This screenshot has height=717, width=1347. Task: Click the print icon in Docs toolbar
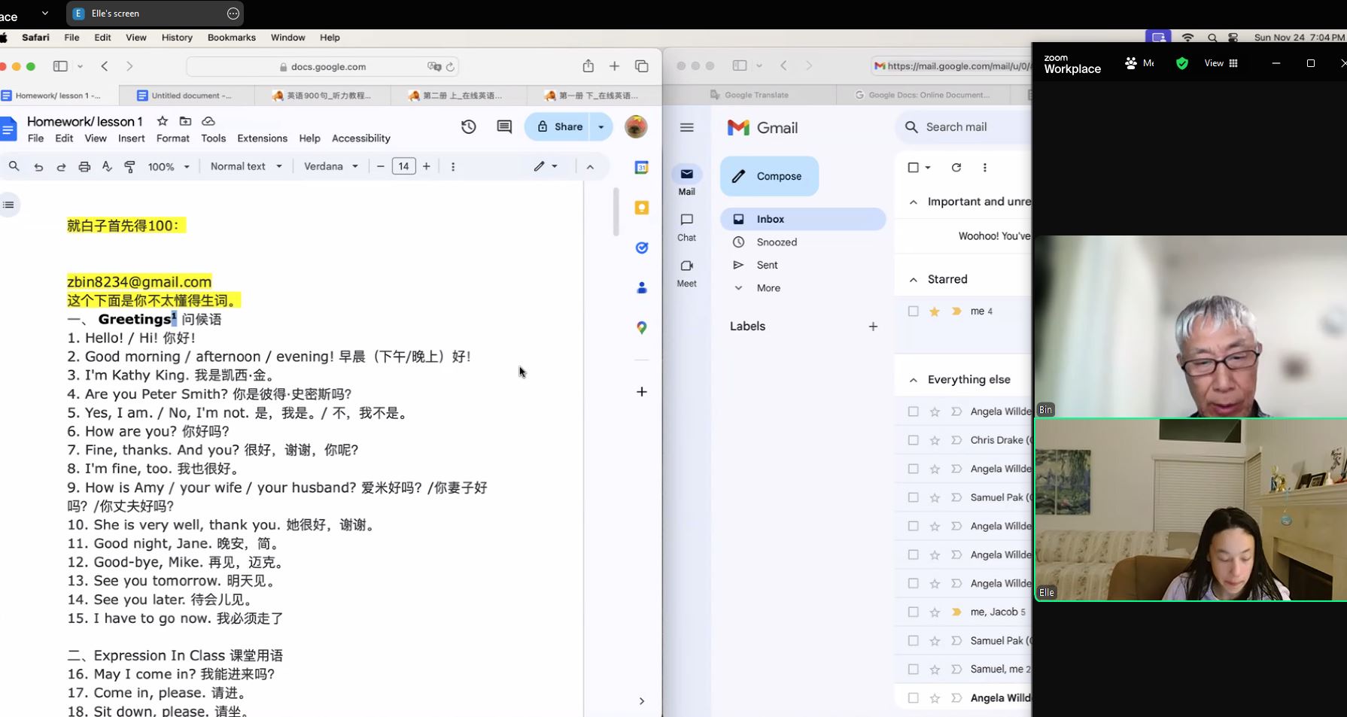coord(84,167)
